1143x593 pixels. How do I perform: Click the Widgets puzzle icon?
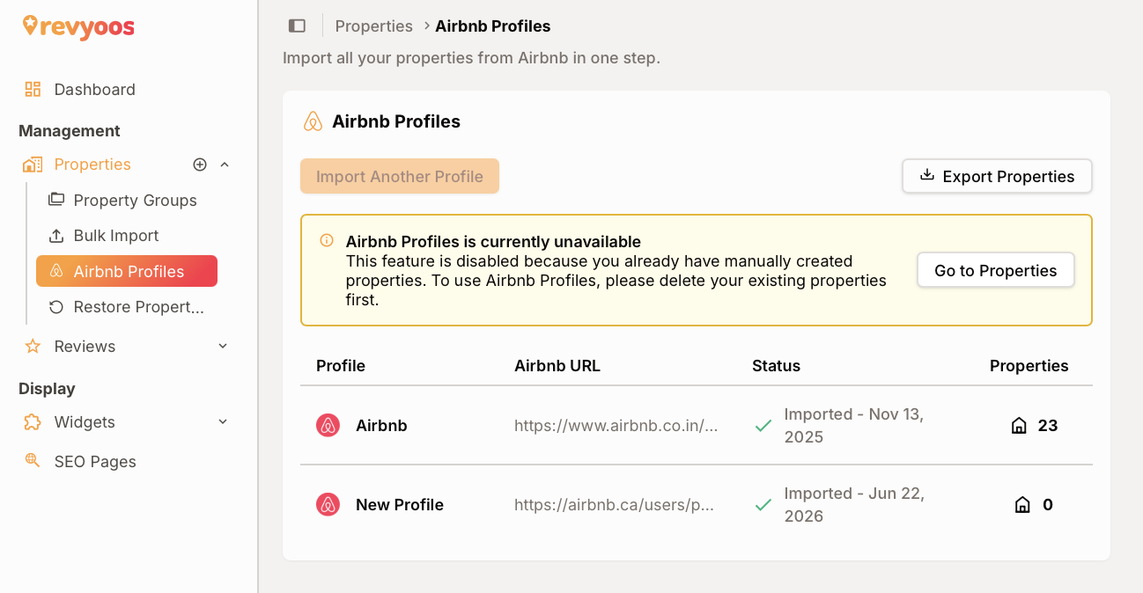click(33, 421)
